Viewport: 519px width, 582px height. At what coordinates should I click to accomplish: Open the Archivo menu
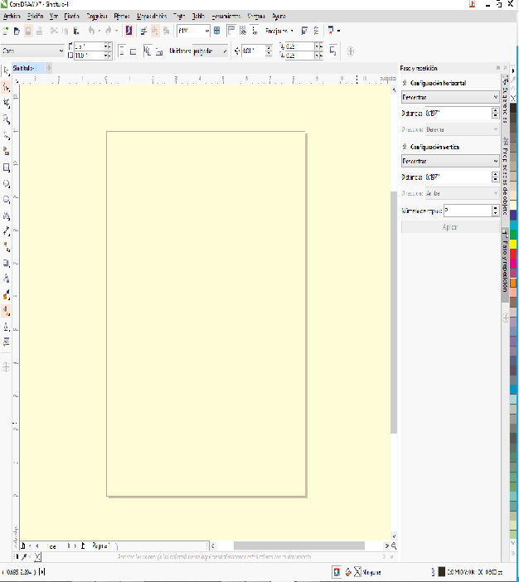12,16
